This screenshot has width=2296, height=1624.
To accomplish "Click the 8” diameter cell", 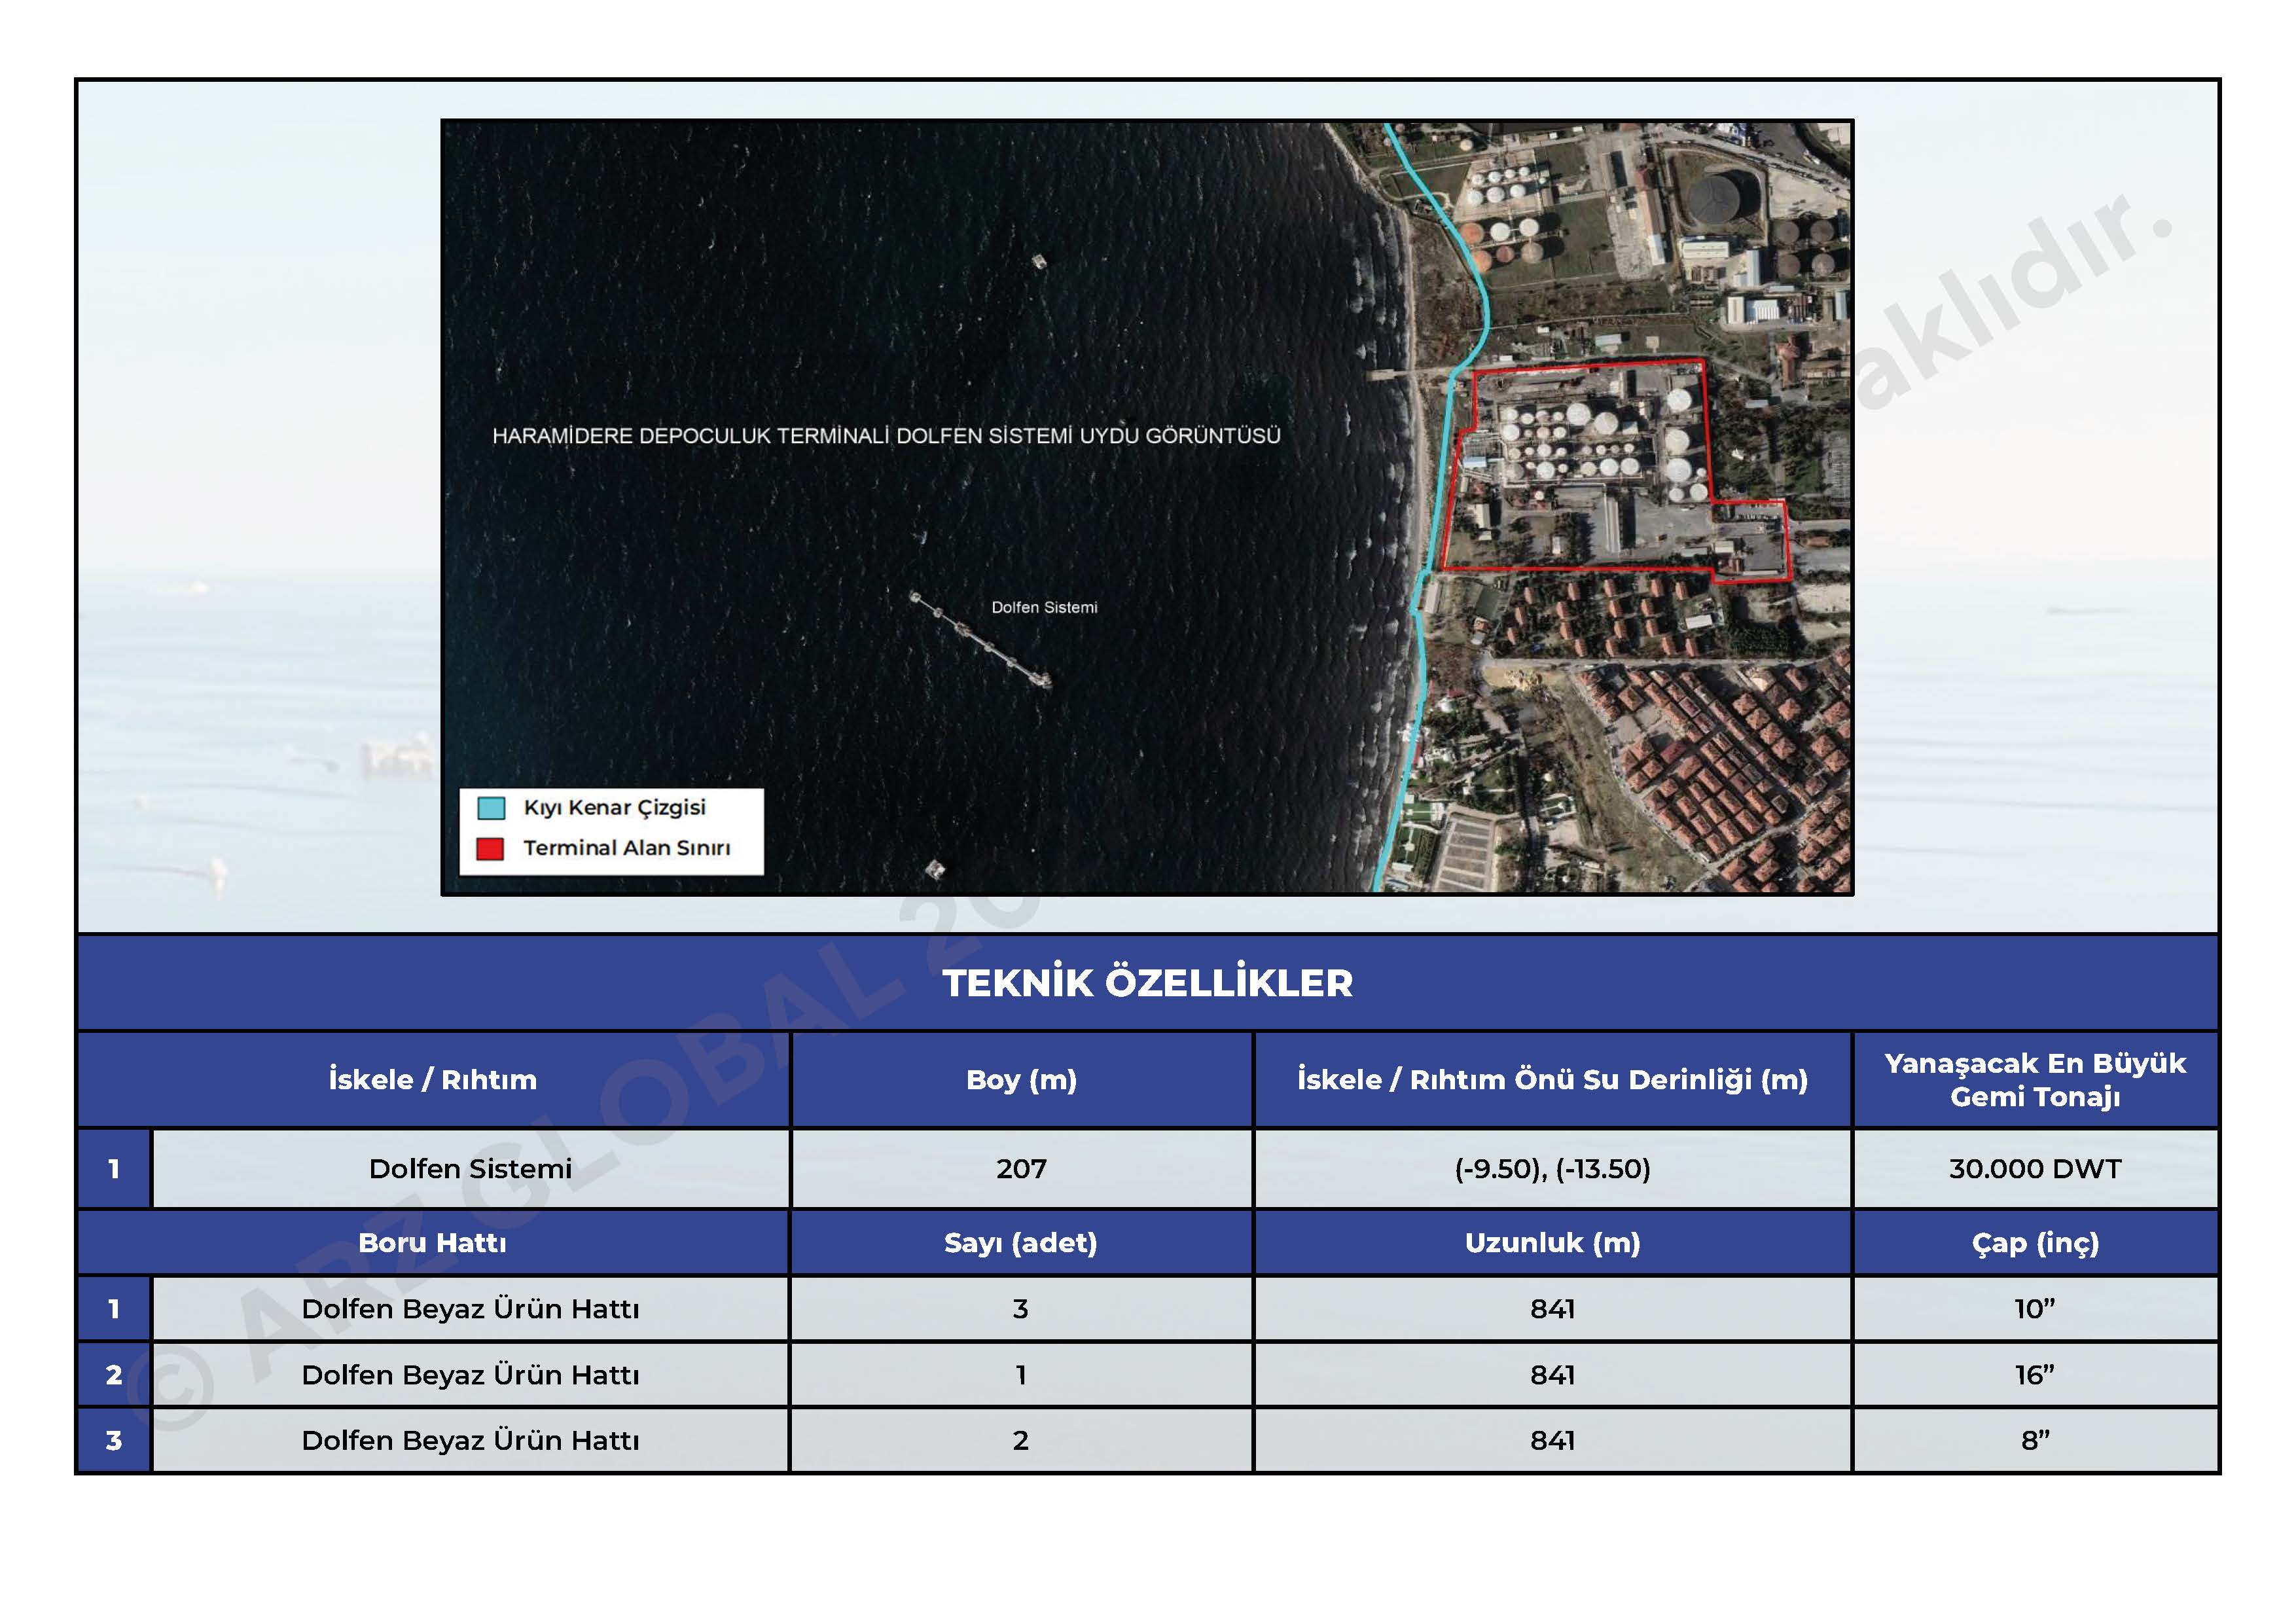I will [2035, 1441].
